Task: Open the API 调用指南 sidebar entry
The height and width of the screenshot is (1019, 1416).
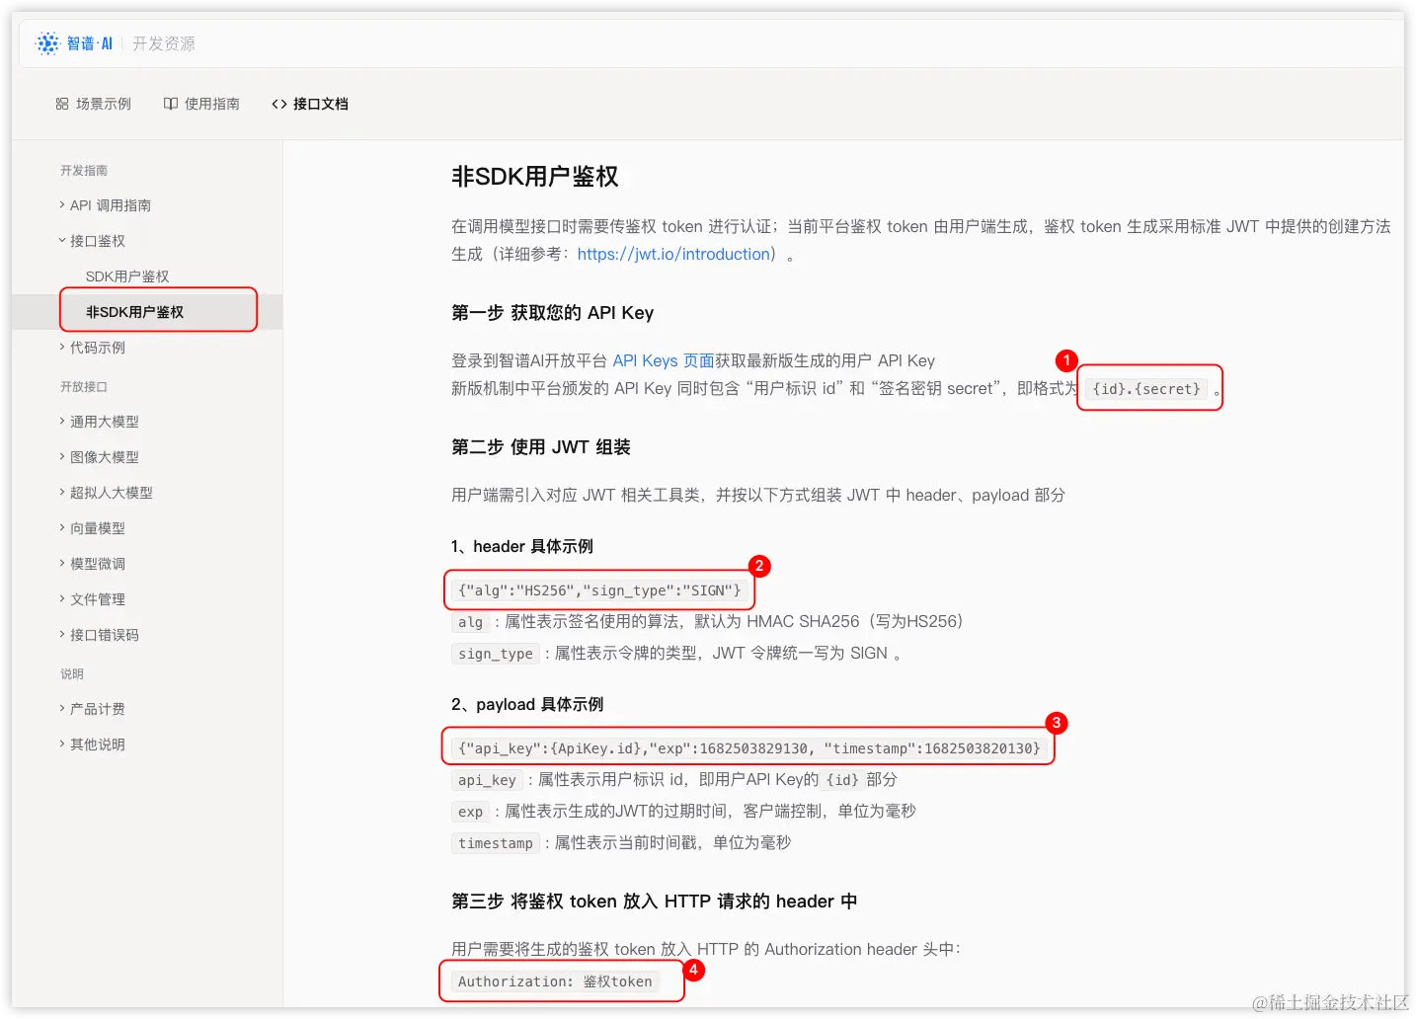Action: pos(111,205)
